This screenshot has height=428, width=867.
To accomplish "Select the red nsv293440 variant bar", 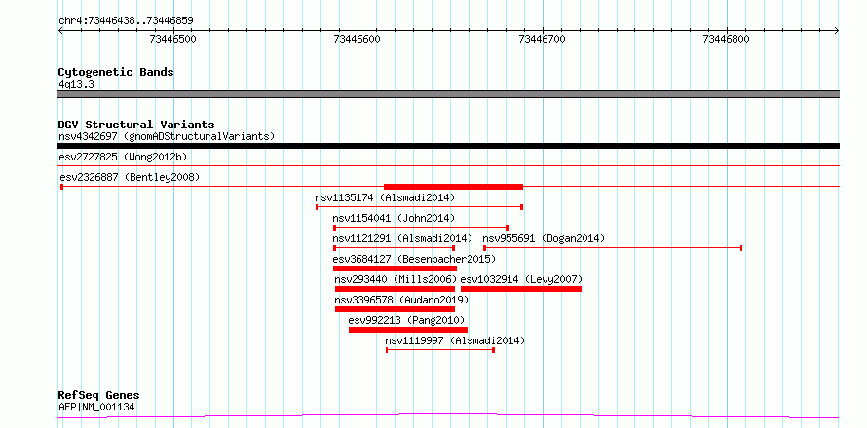I will click(395, 289).
